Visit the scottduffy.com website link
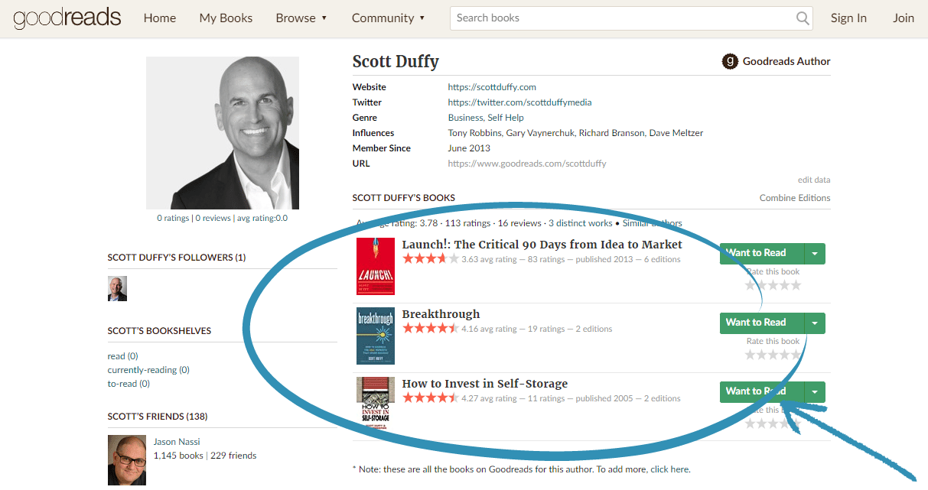928x490 pixels. (492, 87)
